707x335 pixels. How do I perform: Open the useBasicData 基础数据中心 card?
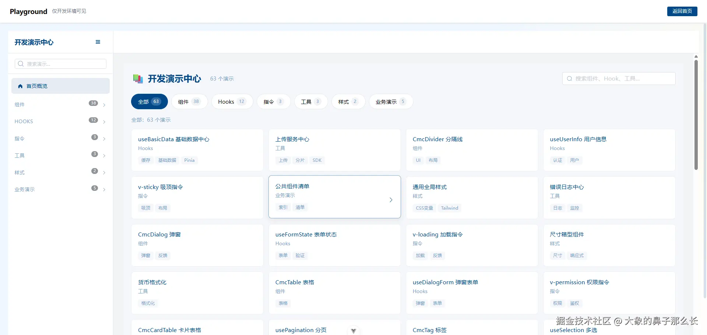[197, 150]
